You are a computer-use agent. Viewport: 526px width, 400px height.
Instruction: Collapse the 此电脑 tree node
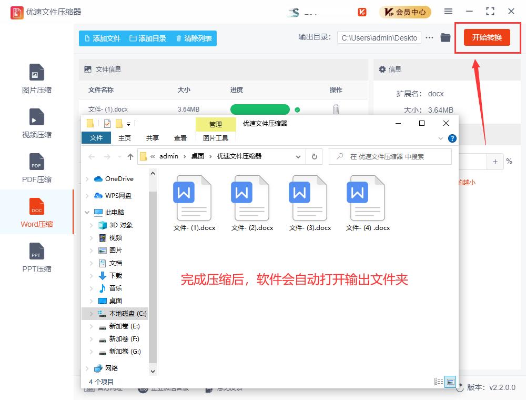click(87, 213)
